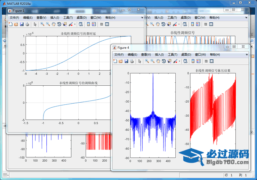
Task: Open file icon in Figure 4 toolbar
Action: point(121,61)
